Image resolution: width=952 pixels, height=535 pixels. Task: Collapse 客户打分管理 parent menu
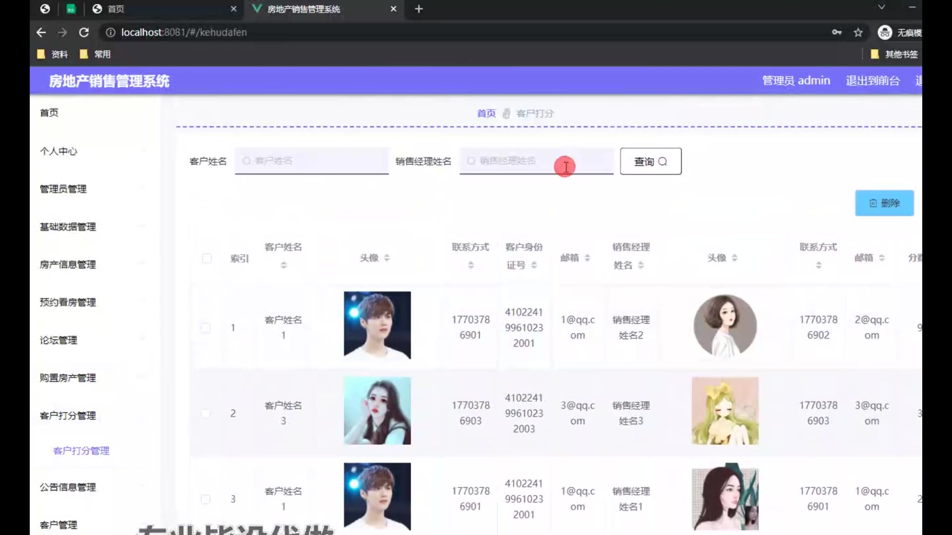pos(68,416)
